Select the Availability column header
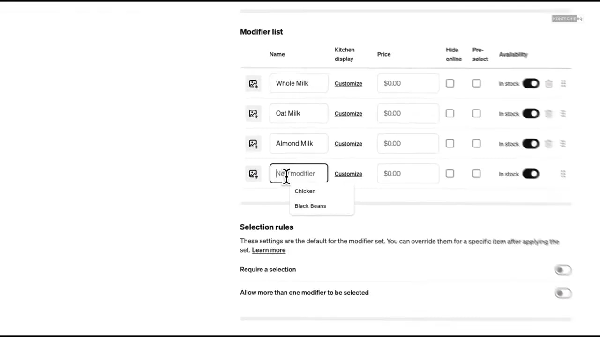The height and width of the screenshot is (337, 600). coord(513,54)
